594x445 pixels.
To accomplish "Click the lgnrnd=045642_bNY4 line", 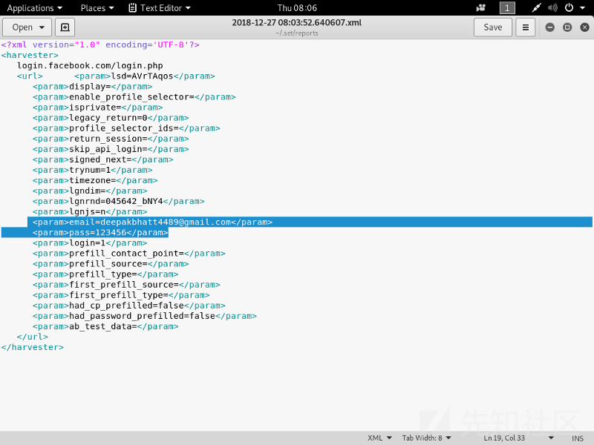I will pyautogui.click(x=118, y=201).
